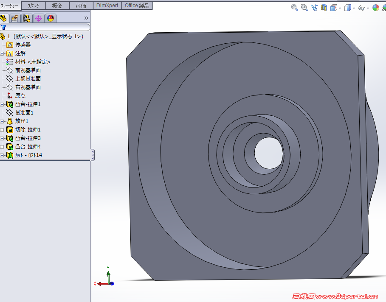Click the View Orientation cube icon

point(334,8)
